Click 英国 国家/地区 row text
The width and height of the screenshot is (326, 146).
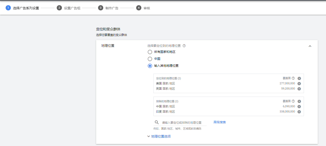pos(165,89)
